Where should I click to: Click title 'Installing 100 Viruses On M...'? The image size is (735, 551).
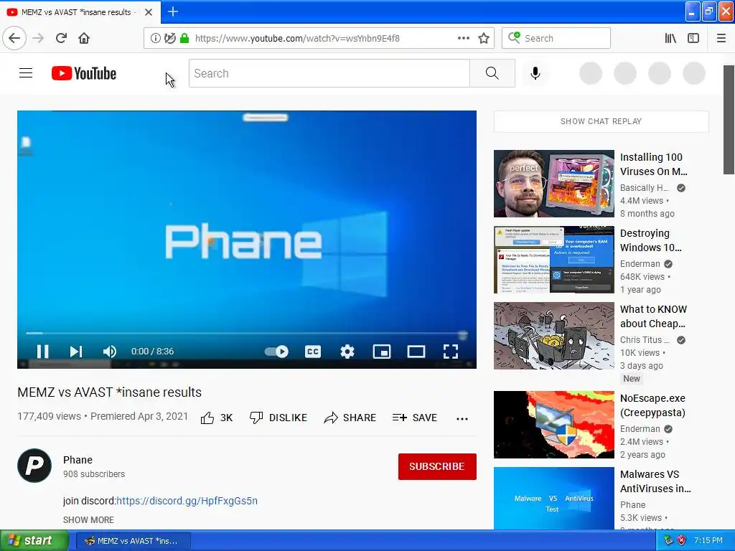coord(653,164)
